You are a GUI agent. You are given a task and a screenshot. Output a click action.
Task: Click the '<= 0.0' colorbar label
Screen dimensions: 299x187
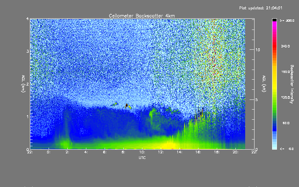pyautogui.click(x=287, y=149)
